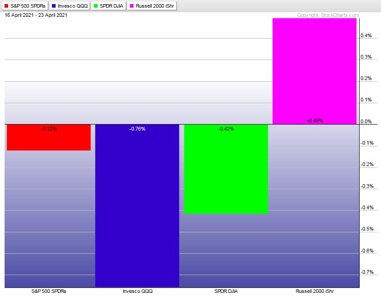Image resolution: width=381 pixels, height=300 pixels.
Task: Select the red S&P 500 SPDRs bar
Action: tap(48, 137)
